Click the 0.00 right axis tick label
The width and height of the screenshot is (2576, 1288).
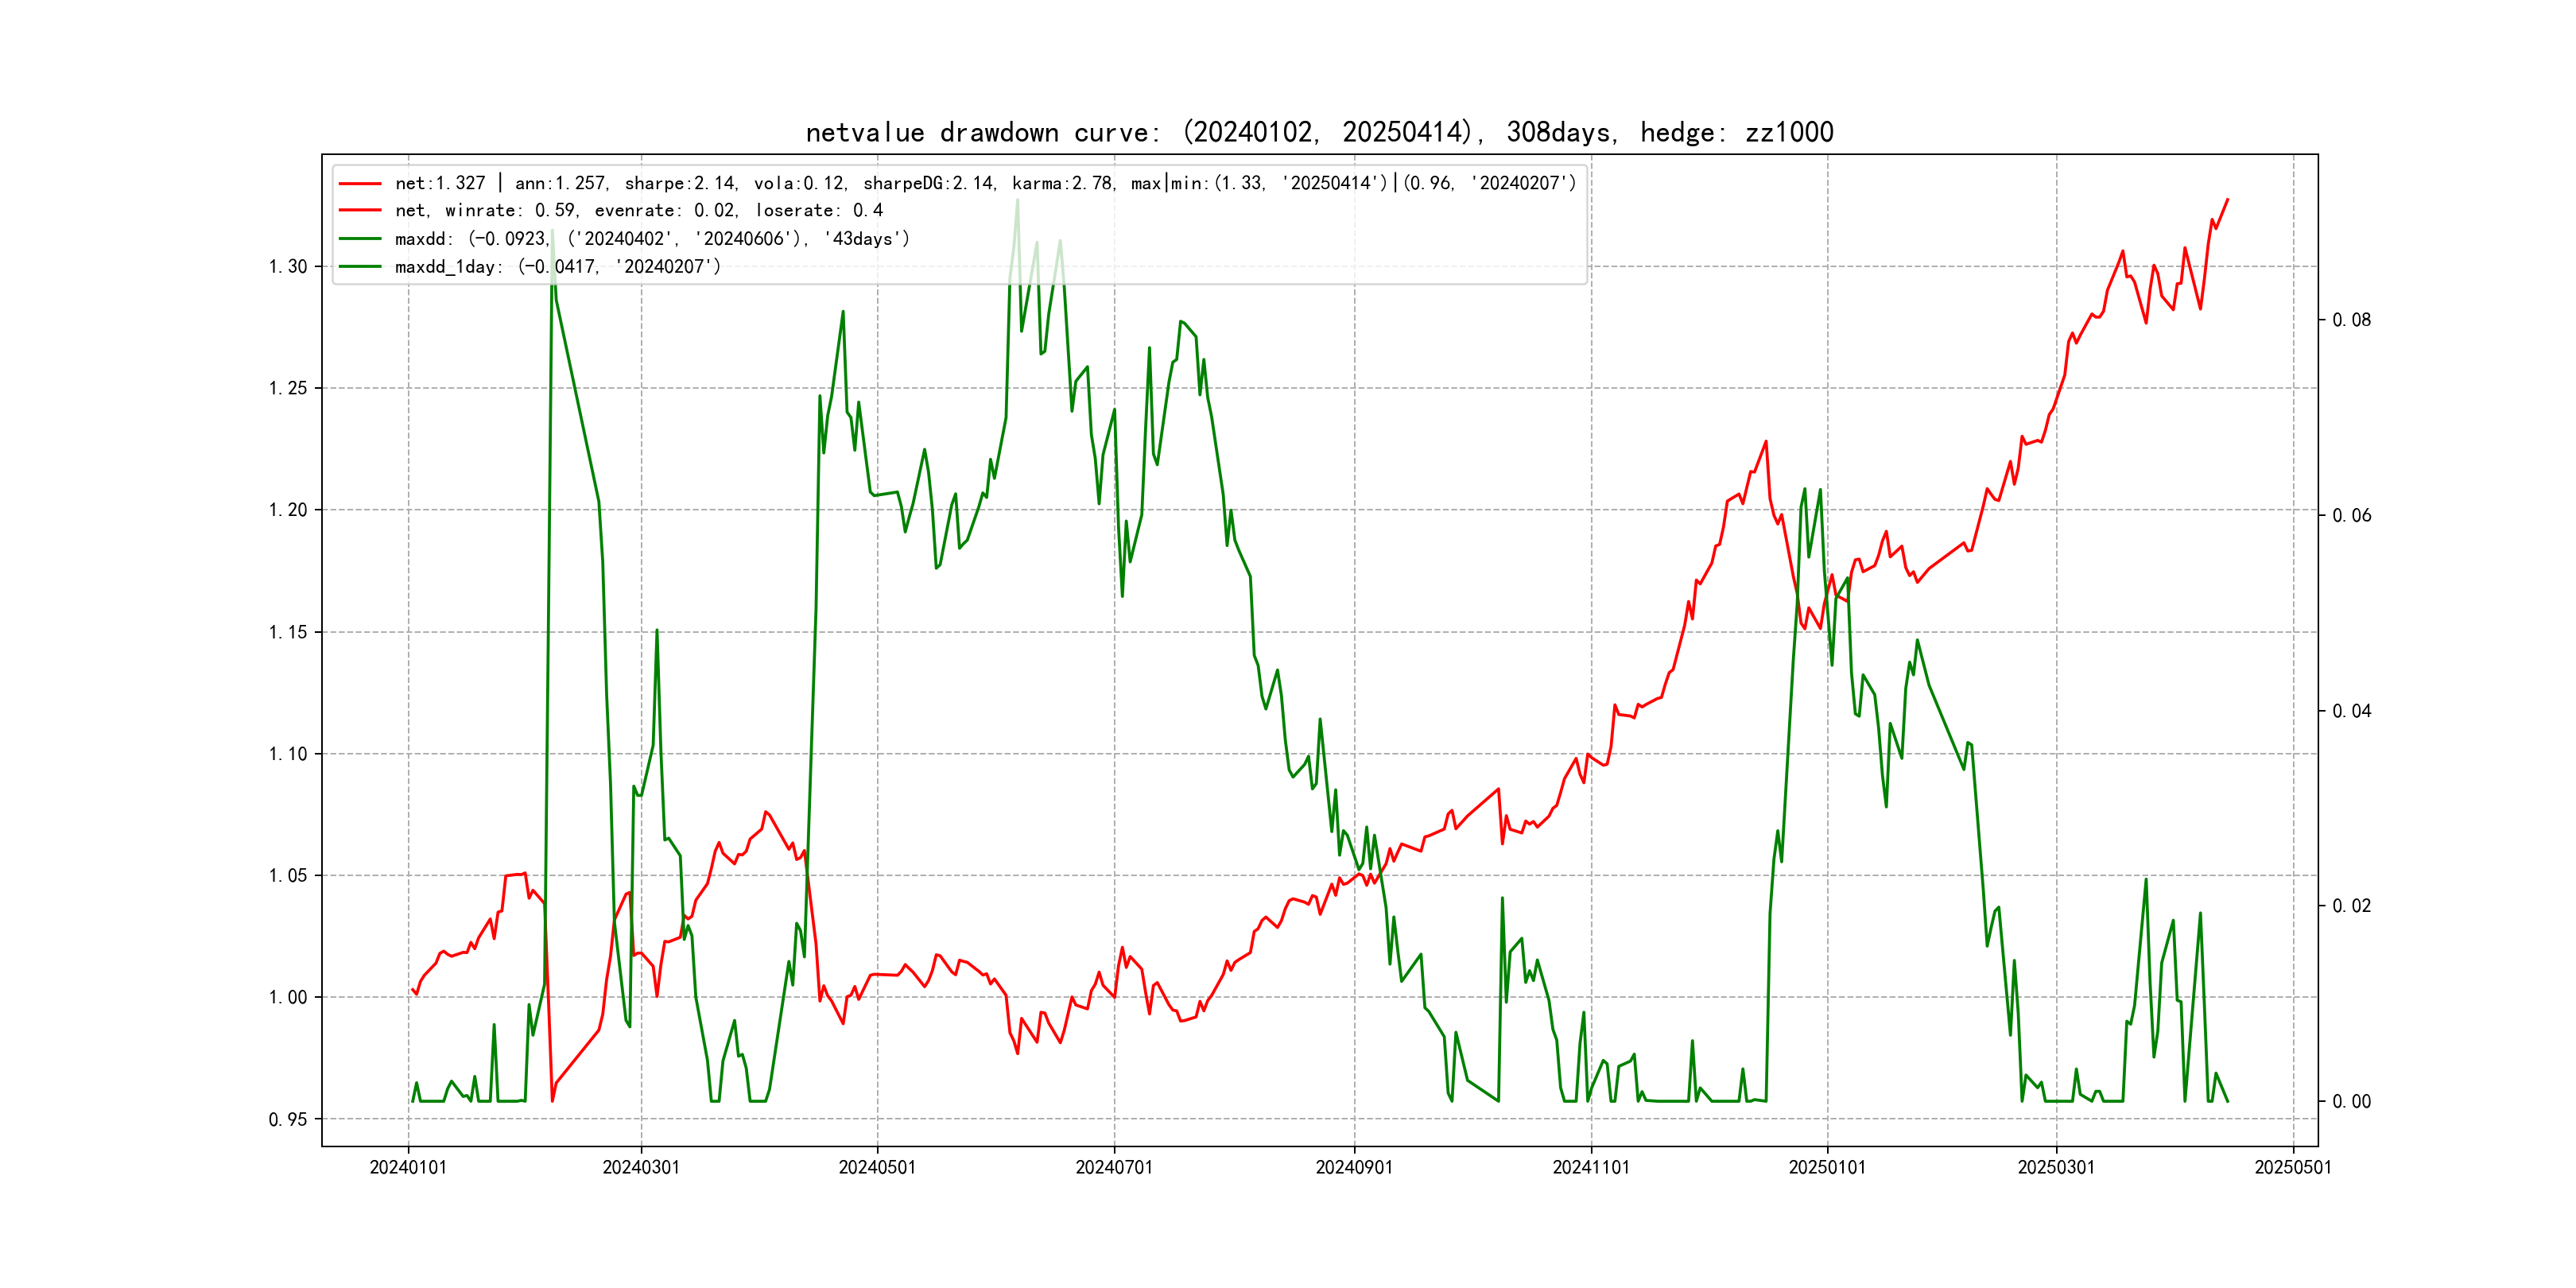tap(2351, 1102)
